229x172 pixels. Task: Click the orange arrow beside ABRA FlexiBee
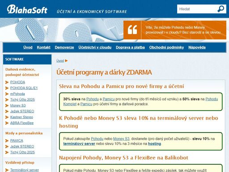pyautogui.click(x=7, y=123)
